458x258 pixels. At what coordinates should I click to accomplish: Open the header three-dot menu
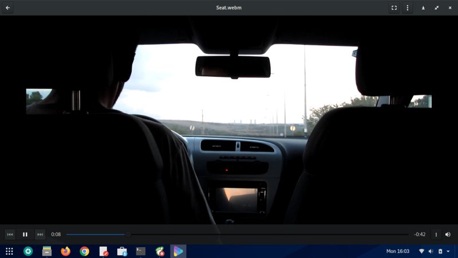[x=408, y=7]
